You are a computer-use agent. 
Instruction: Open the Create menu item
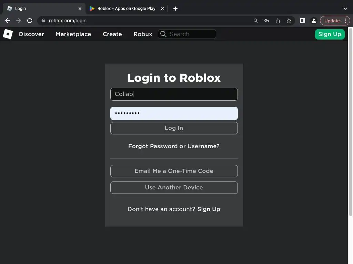point(112,34)
